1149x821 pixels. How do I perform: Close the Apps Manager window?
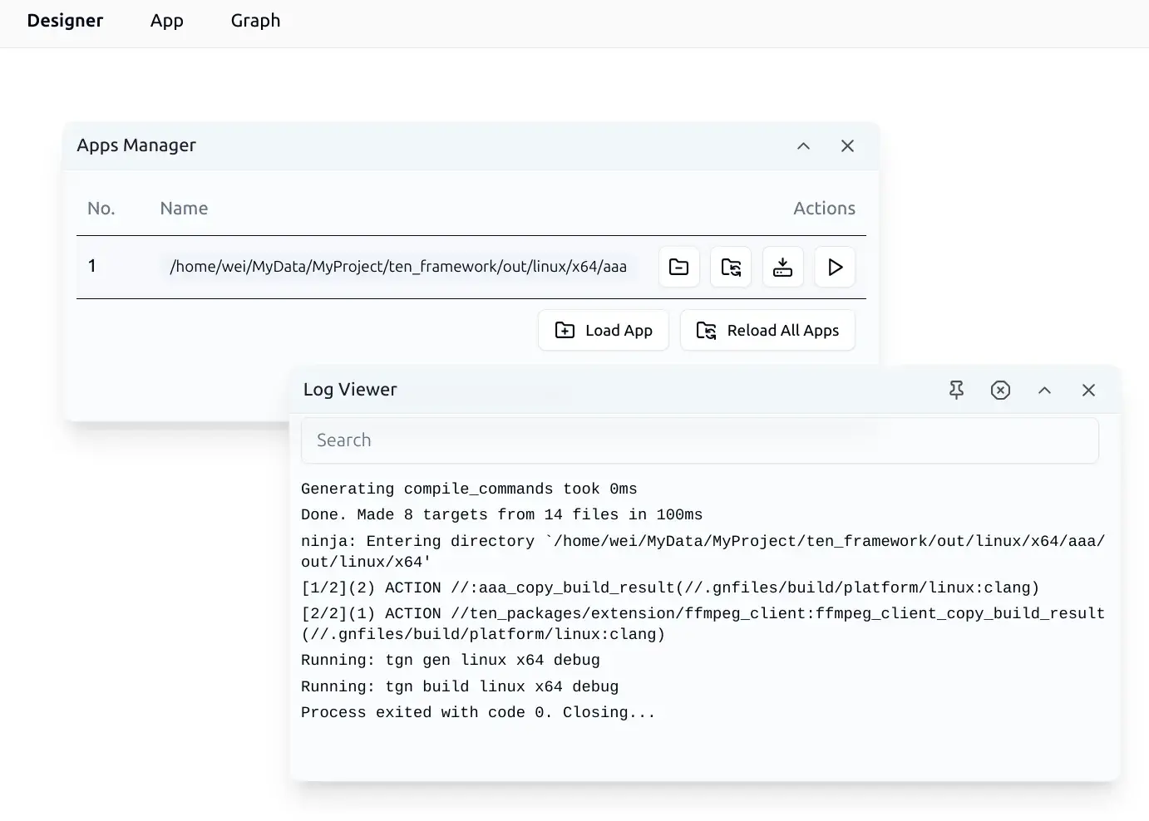click(x=847, y=145)
